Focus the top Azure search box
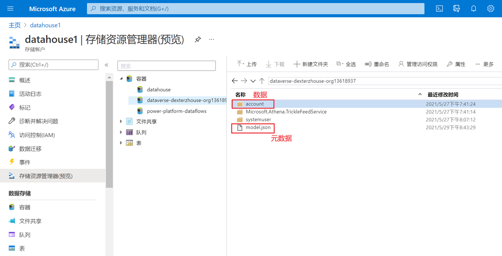Viewport: 502px width, 256px height. pos(256,8)
